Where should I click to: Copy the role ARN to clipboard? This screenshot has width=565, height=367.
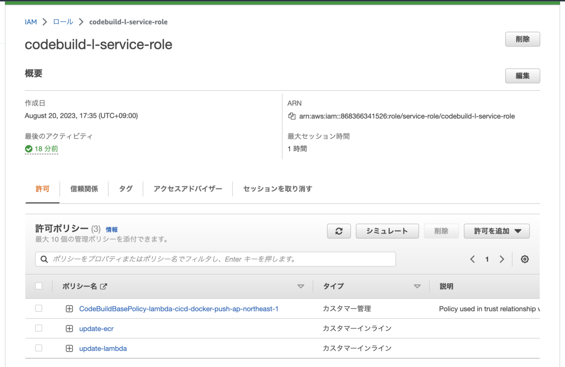click(292, 116)
